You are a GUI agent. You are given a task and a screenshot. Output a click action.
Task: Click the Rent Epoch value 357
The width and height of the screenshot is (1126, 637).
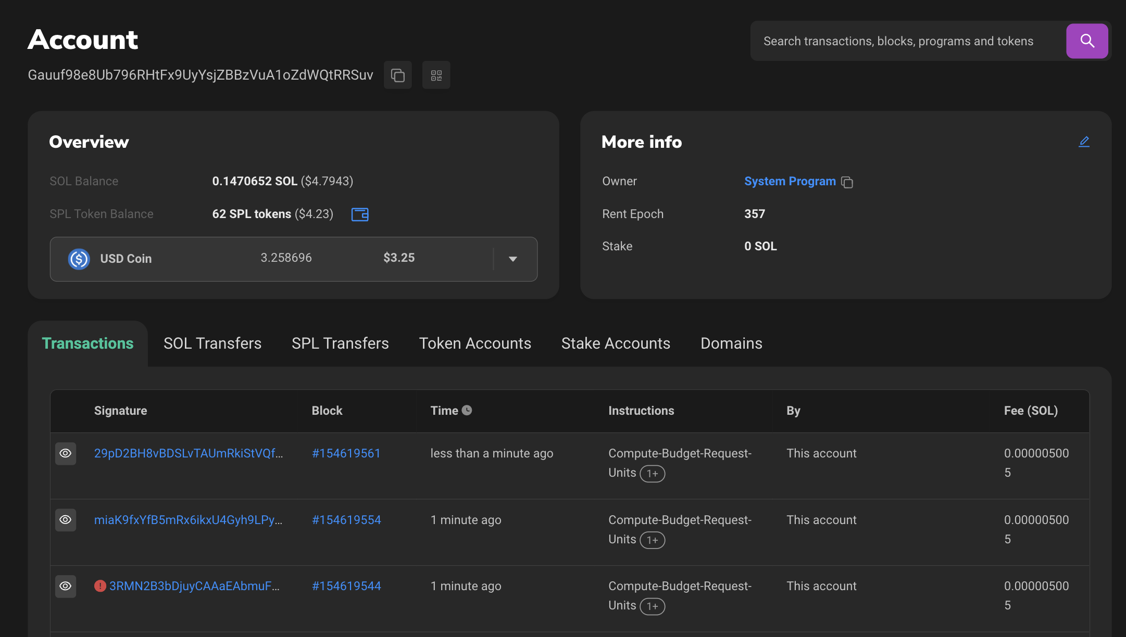coord(754,214)
